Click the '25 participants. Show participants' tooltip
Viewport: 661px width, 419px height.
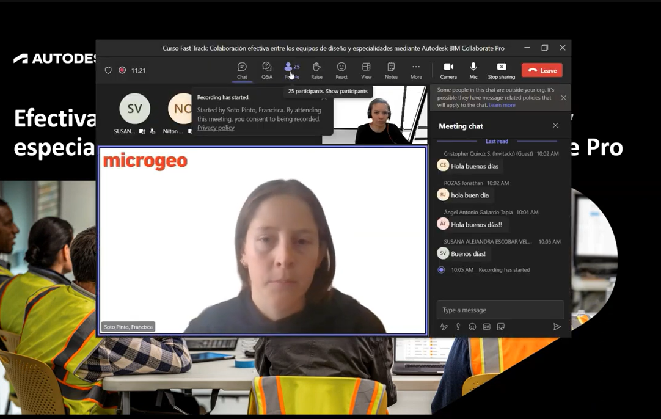[328, 91]
